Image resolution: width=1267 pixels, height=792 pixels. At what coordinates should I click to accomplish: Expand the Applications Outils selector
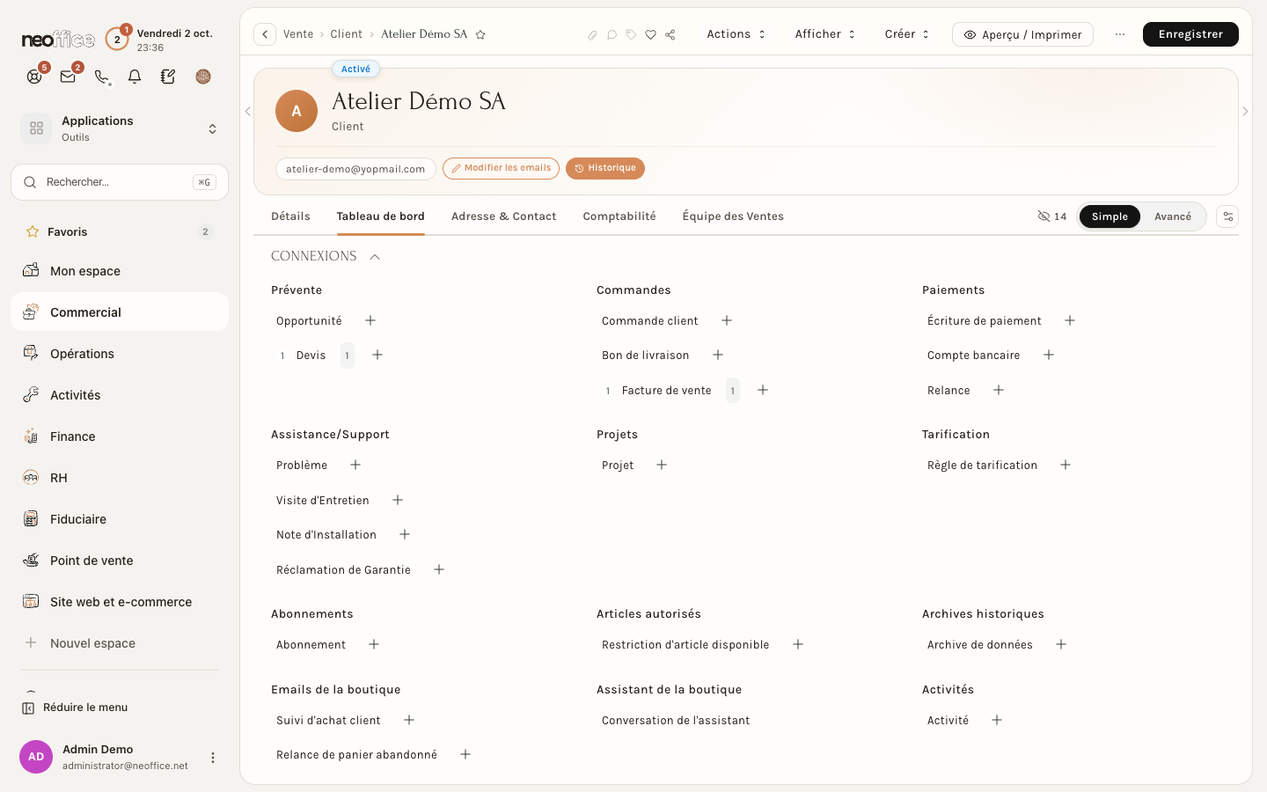click(120, 128)
